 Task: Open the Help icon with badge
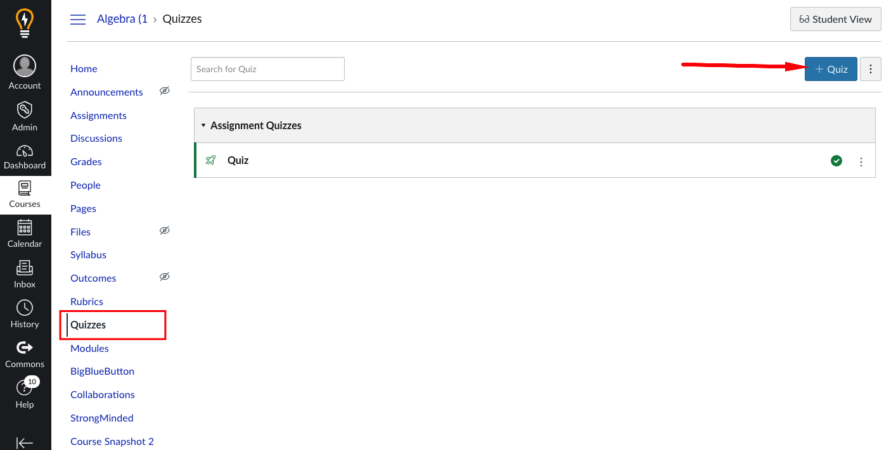[x=25, y=387]
